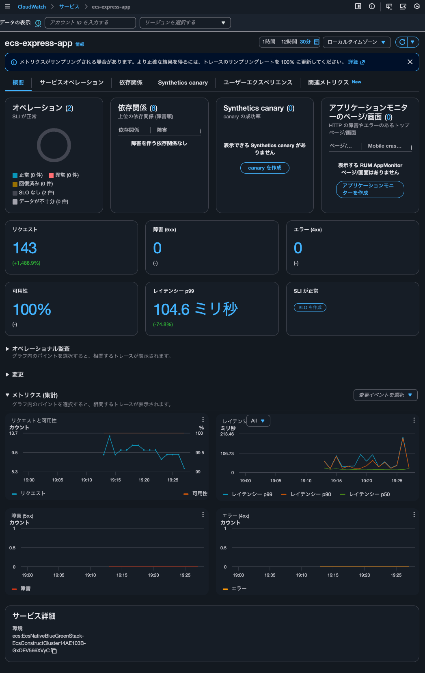Select the 30分 time range
425x673 pixels.
coord(305,42)
